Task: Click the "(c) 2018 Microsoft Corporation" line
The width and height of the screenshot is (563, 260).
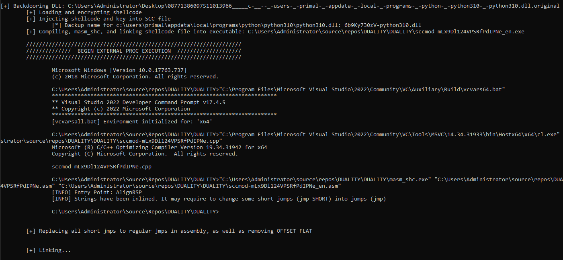Action: (x=135, y=77)
